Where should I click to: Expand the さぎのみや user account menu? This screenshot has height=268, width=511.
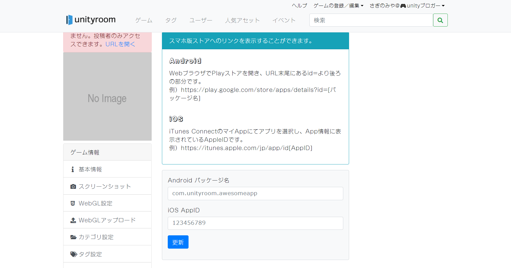pyautogui.click(x=406, y=5)
